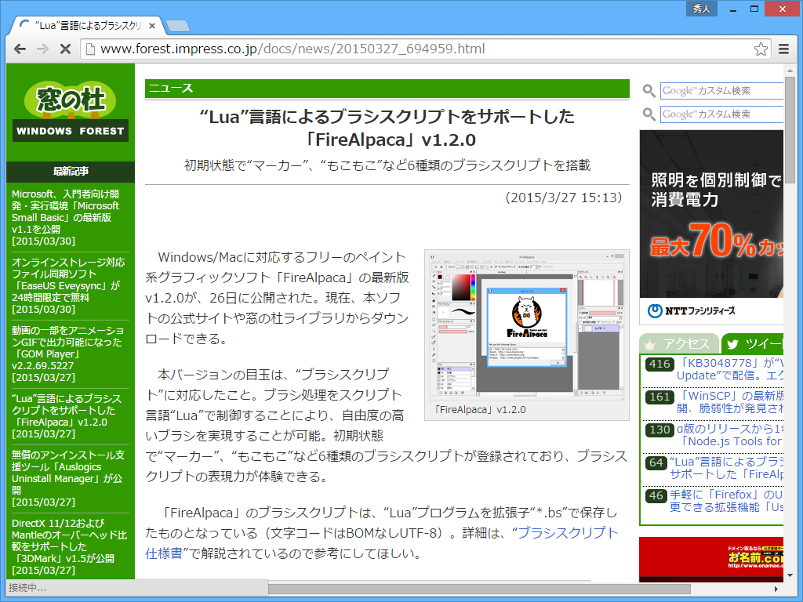This screenshot has height=602, width=803.
Task: Click the 最新記事 sidebar header
Action: coord(71,172)
